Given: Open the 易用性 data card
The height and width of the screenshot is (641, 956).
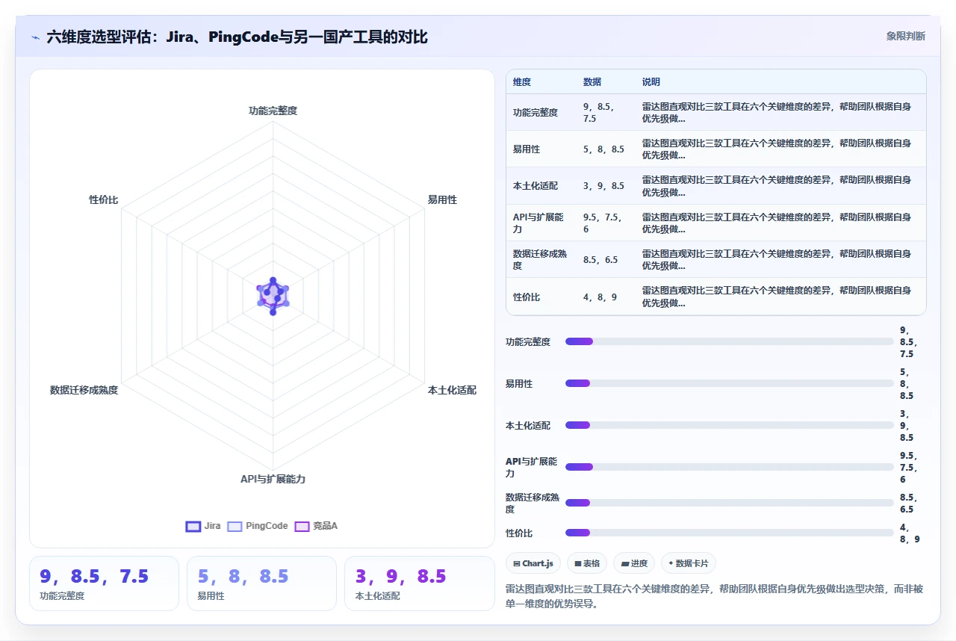Looking at the screenshot, I should tap(261, 583).
